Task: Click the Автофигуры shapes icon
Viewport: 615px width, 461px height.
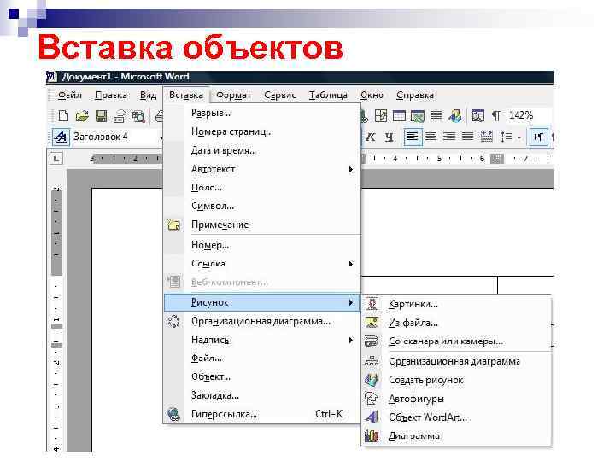Action: click(372, 399)
